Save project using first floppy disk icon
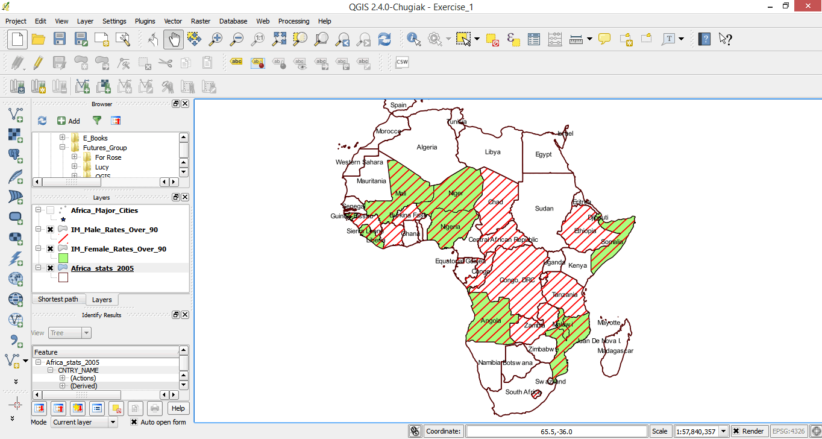 (x=59, y=39)
